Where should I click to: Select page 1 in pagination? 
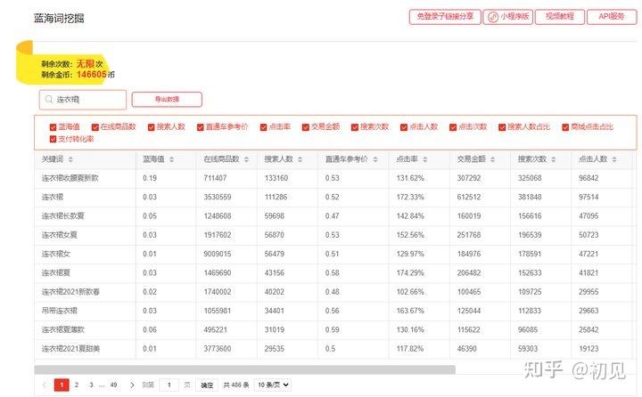click(x=62, y=385)
